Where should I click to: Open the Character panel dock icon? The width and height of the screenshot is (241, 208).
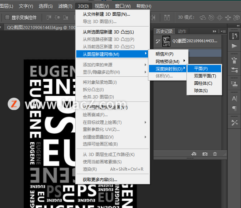click(234, 98)
